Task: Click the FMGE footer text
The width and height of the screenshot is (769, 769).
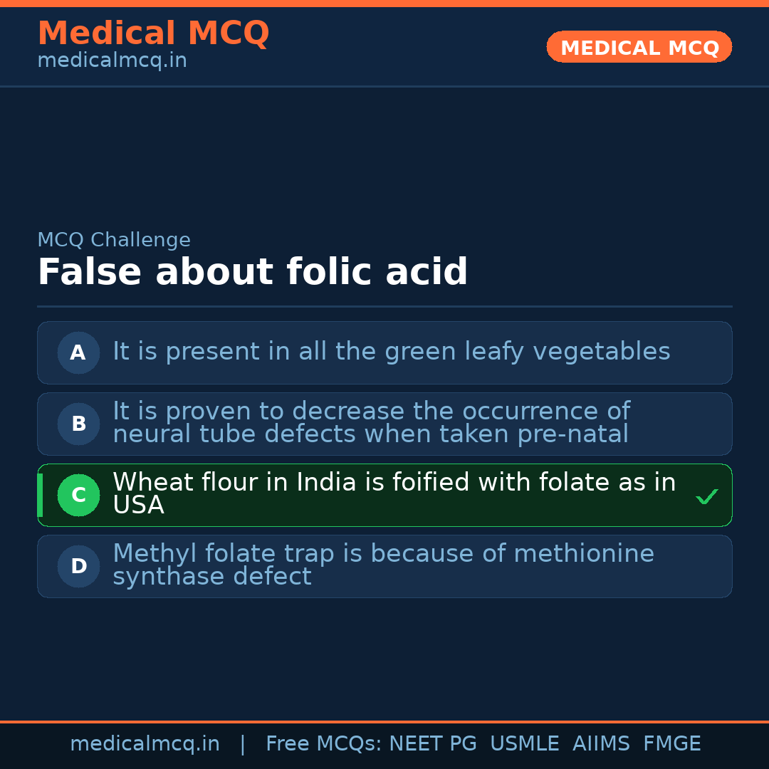Action: tap(671, 744)
